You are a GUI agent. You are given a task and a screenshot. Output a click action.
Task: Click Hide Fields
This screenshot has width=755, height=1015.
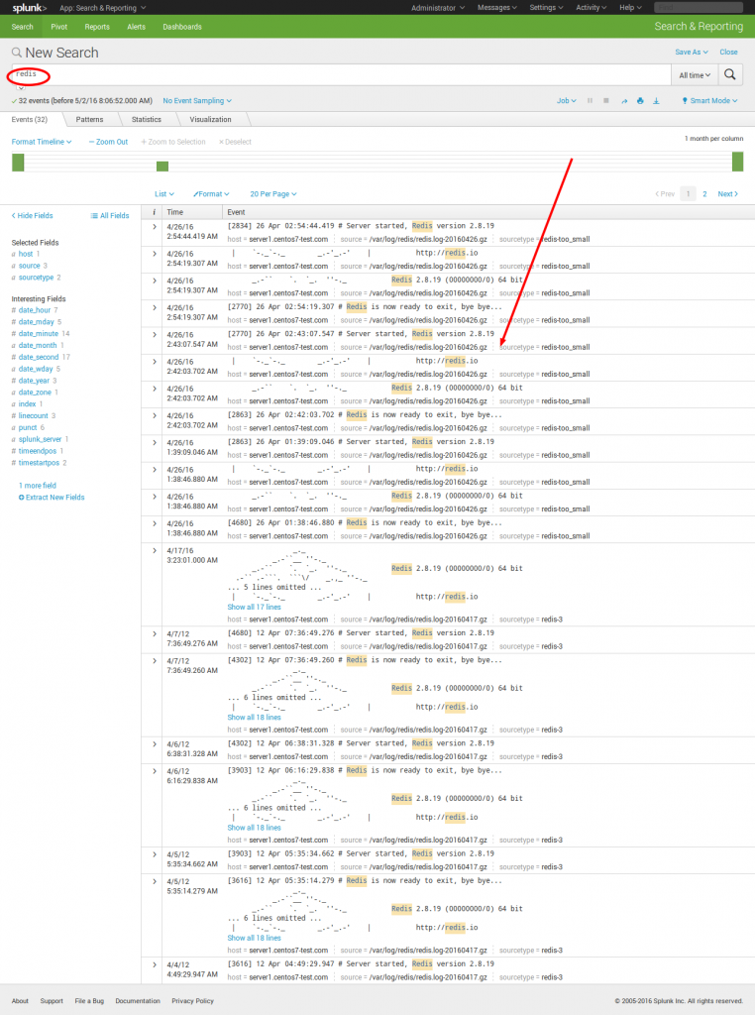(x=33, y=215)
